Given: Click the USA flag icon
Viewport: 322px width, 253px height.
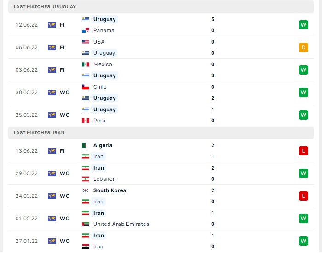Looking at the screenshot, I should 86,42.
